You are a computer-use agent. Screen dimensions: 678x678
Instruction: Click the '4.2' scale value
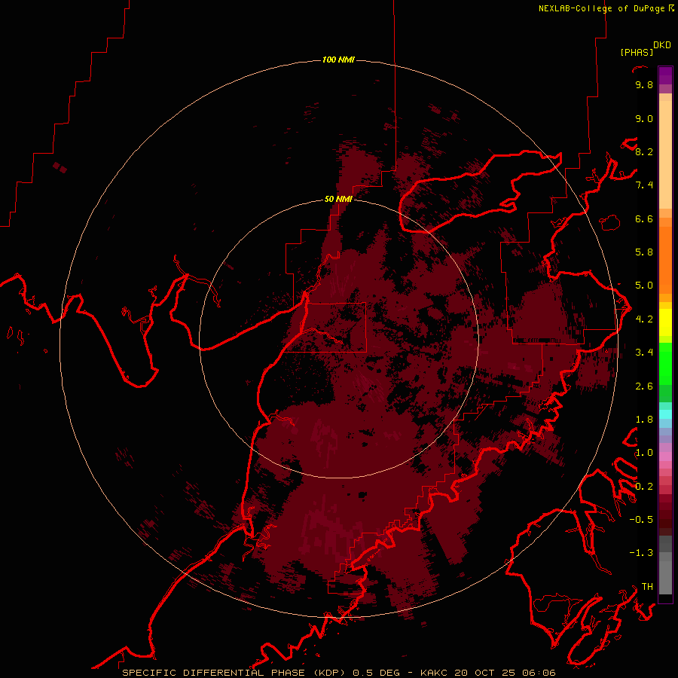[x=644, y=319]
